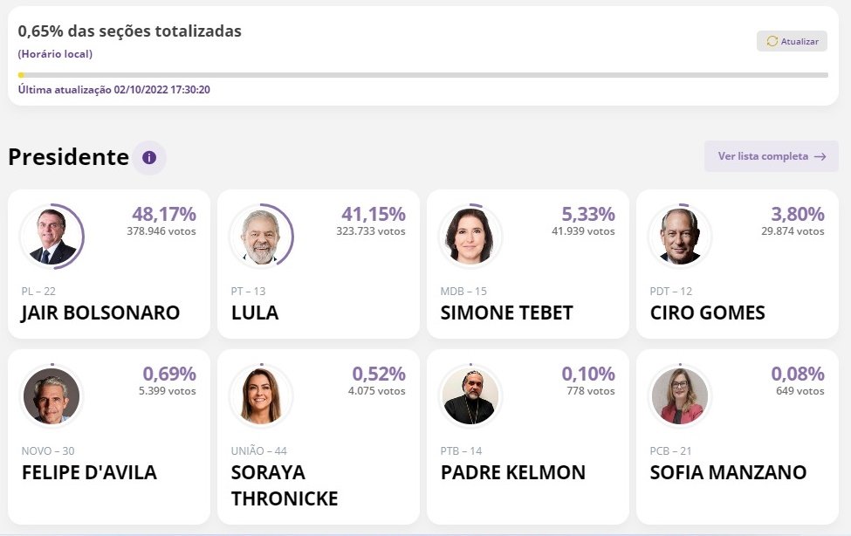Open the Presidente info icon
Image resolution: width=851 pixels, height=536 pixels.
pos(149,158)
